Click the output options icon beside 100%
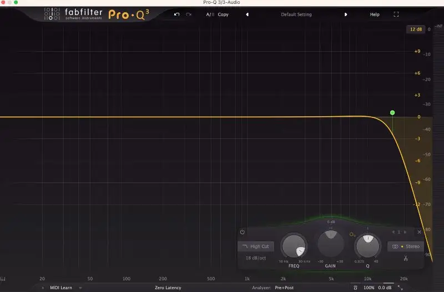This screenshot has height=292, width=444. (355, 288)
